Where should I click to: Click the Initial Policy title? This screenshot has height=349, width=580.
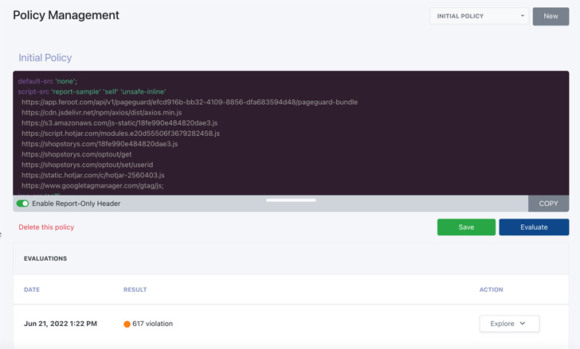click(45, 57)
